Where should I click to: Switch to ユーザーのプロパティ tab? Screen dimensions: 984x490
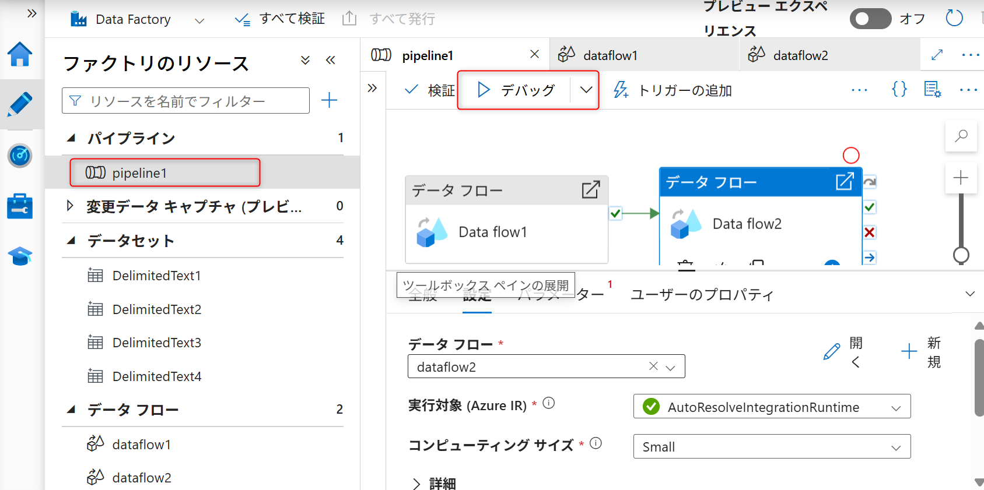pyautogui.click(x=702, y=295)
